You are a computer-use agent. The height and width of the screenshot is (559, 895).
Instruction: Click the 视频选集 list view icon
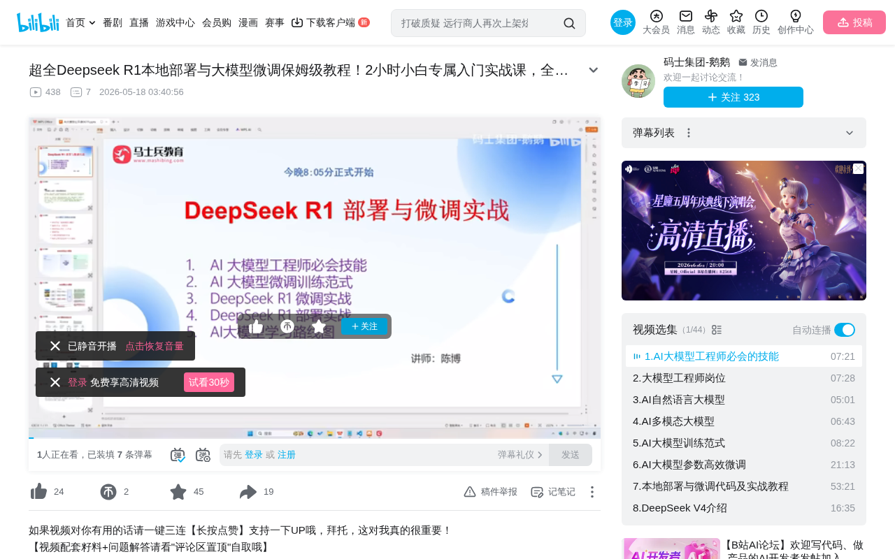click(x=717, y=330)
